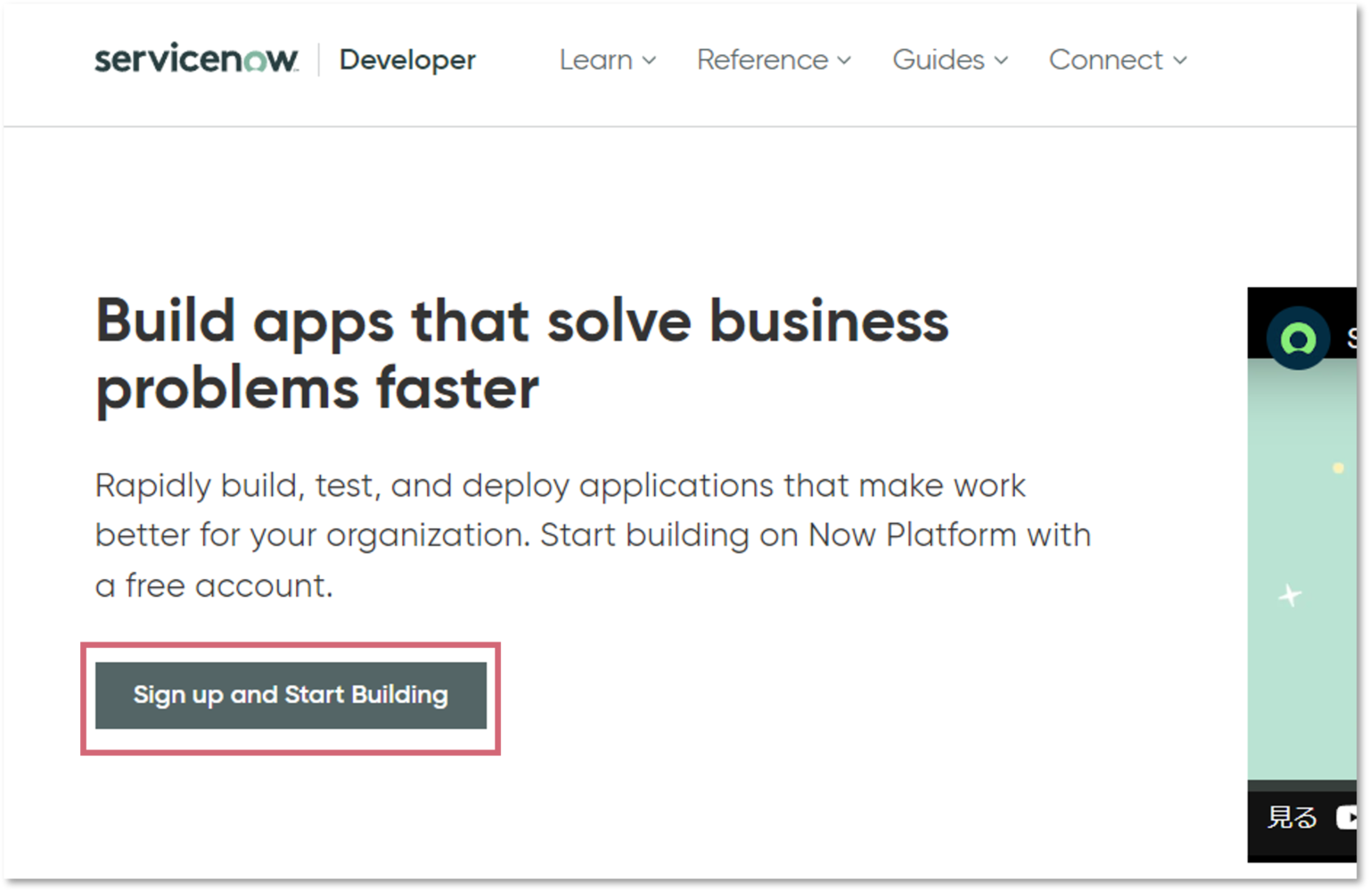The width and height of the screenshot is (1369, 891).
Task: Click the ServiceNow avatar circle on the video widget
Action: coord(1298,339)
